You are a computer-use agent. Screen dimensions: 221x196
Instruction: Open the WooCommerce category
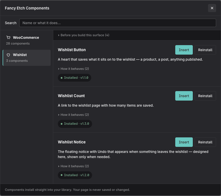pyautogui.click(x=27, y=41)
